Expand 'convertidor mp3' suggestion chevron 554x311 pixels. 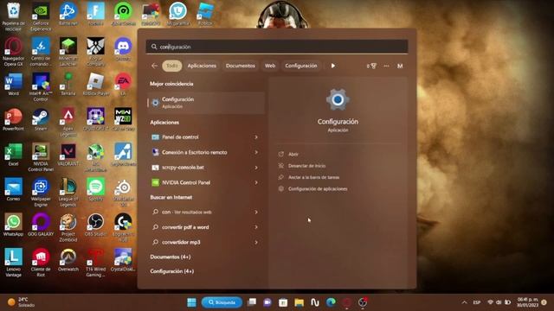256,243
